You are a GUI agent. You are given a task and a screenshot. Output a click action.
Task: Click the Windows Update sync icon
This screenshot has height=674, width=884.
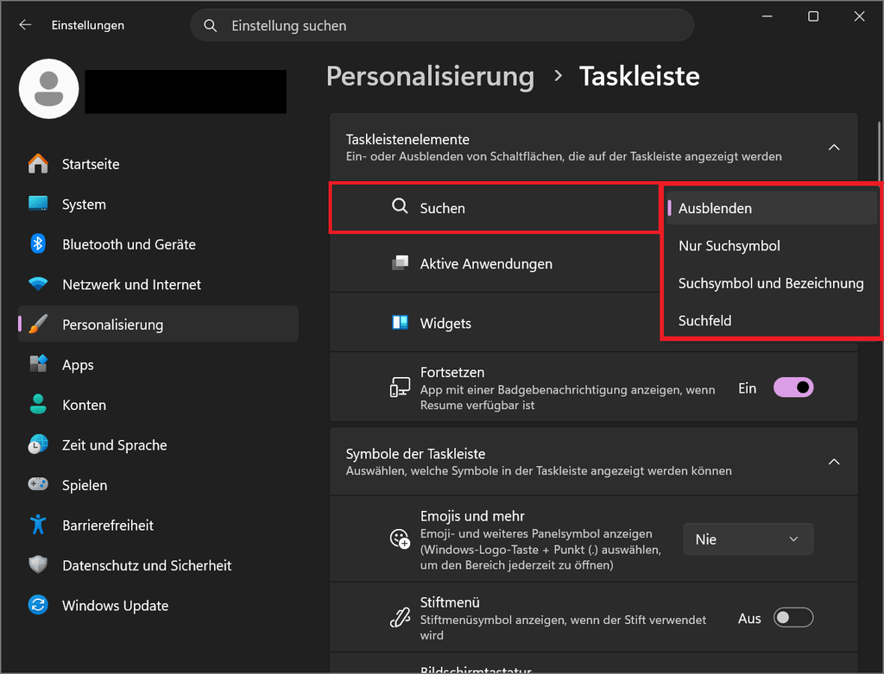click(38, 605)
